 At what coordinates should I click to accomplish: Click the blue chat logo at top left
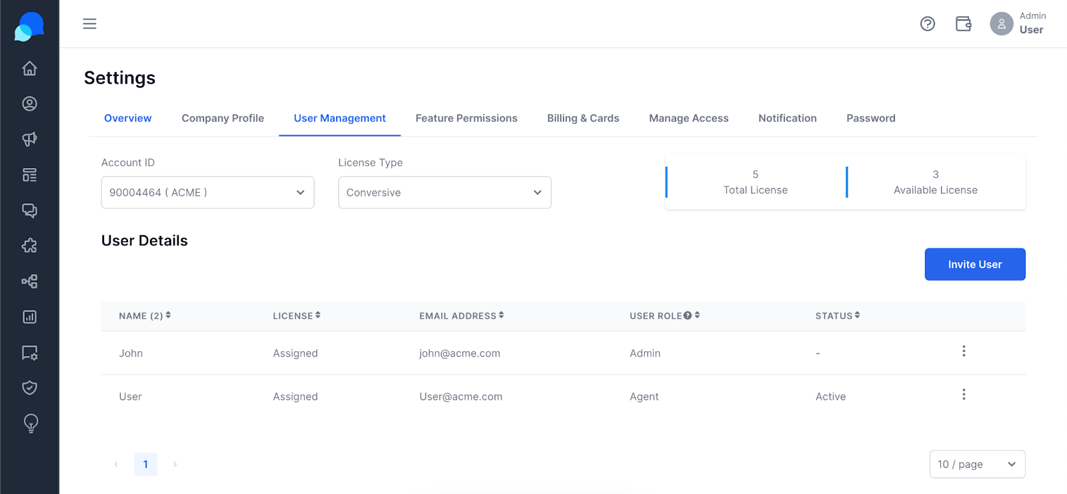(x=29, y=27)
